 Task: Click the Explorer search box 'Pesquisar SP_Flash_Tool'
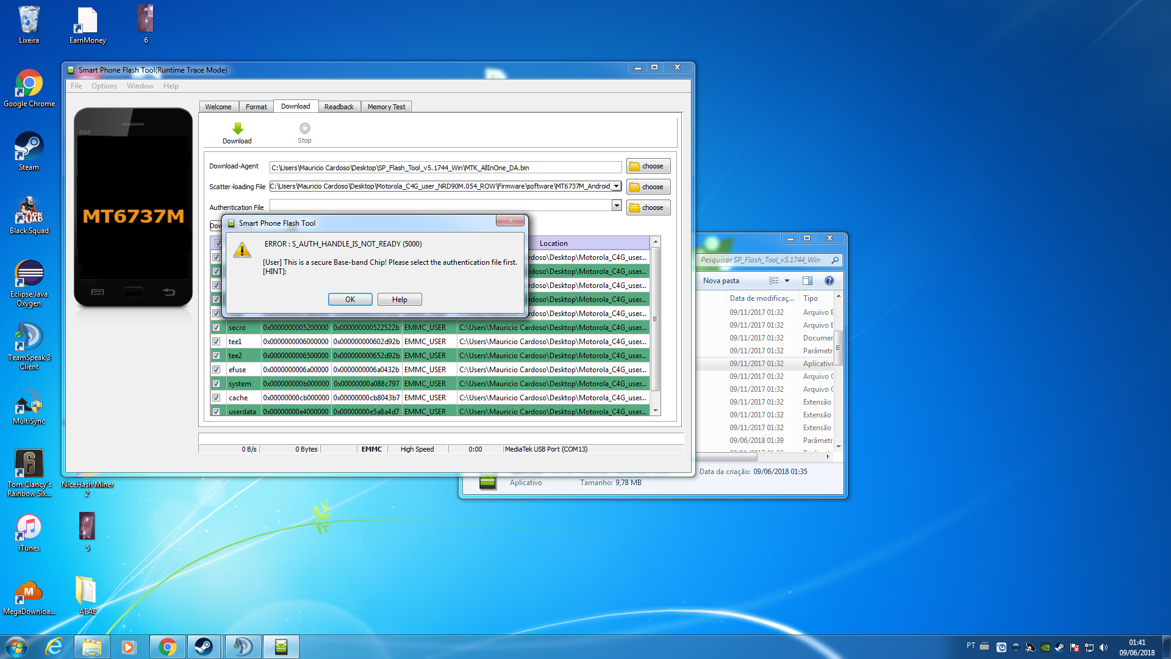769,260
